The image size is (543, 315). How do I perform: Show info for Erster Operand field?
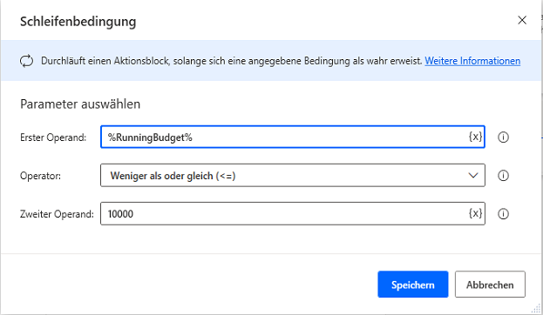tap(503, 137)
